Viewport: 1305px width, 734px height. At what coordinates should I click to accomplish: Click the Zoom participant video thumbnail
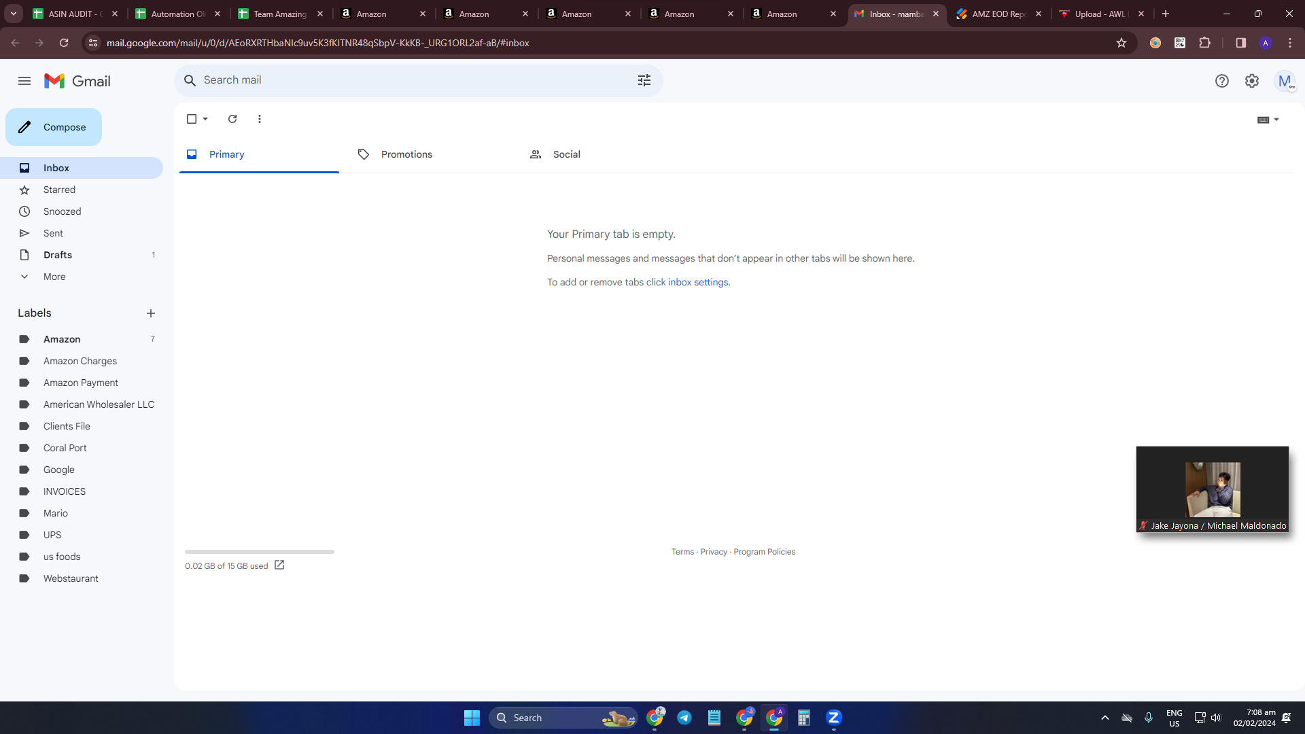1213,489
